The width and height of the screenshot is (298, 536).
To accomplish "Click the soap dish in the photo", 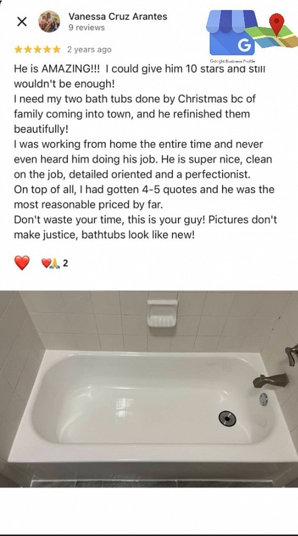I will (162, 313).
